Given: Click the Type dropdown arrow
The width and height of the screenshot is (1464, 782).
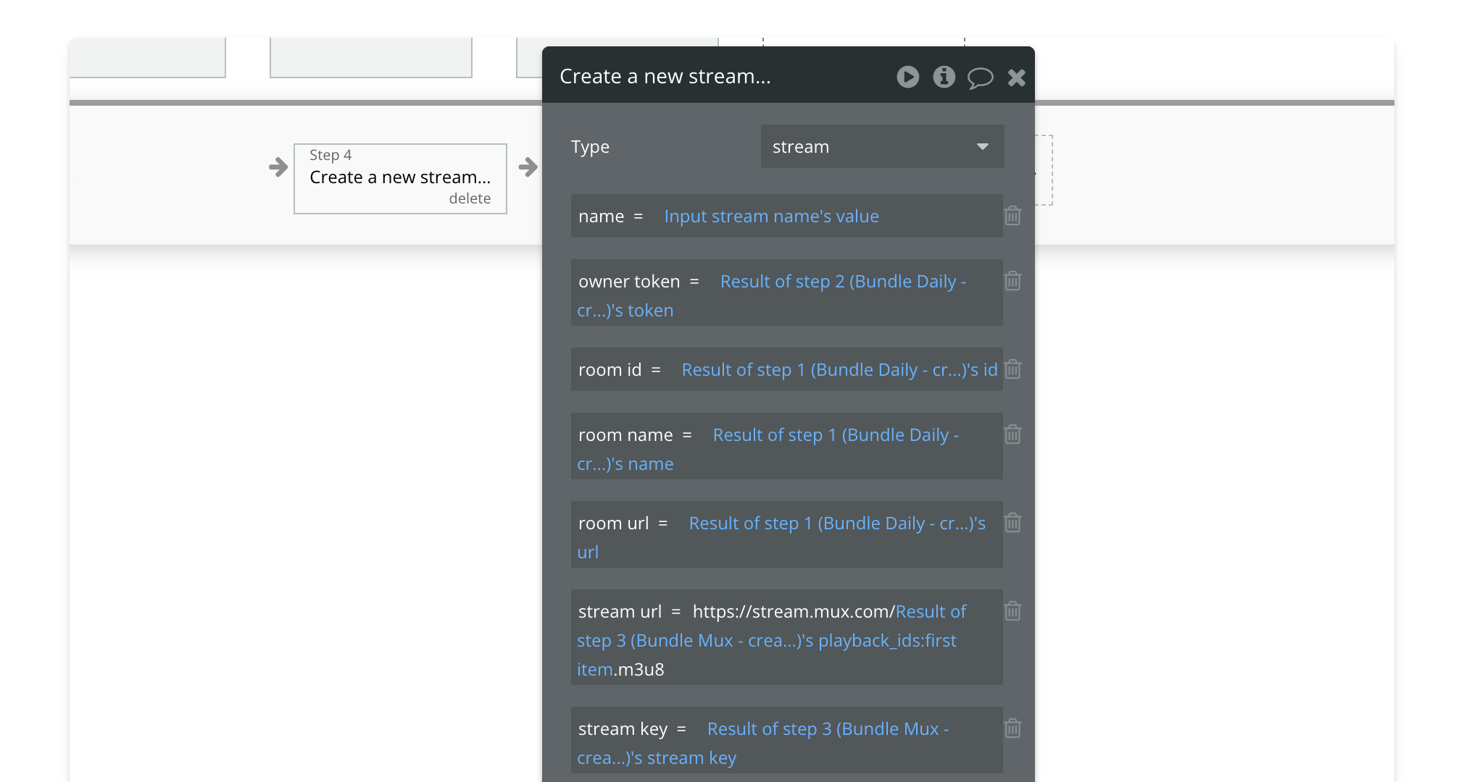Looking at the screenshot, I should (x=982, y=147).
